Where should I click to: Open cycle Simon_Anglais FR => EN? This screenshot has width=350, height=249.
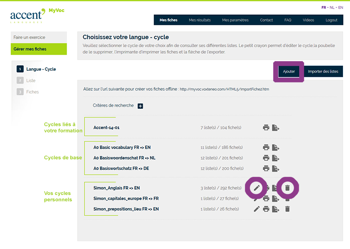pos(117,188)
